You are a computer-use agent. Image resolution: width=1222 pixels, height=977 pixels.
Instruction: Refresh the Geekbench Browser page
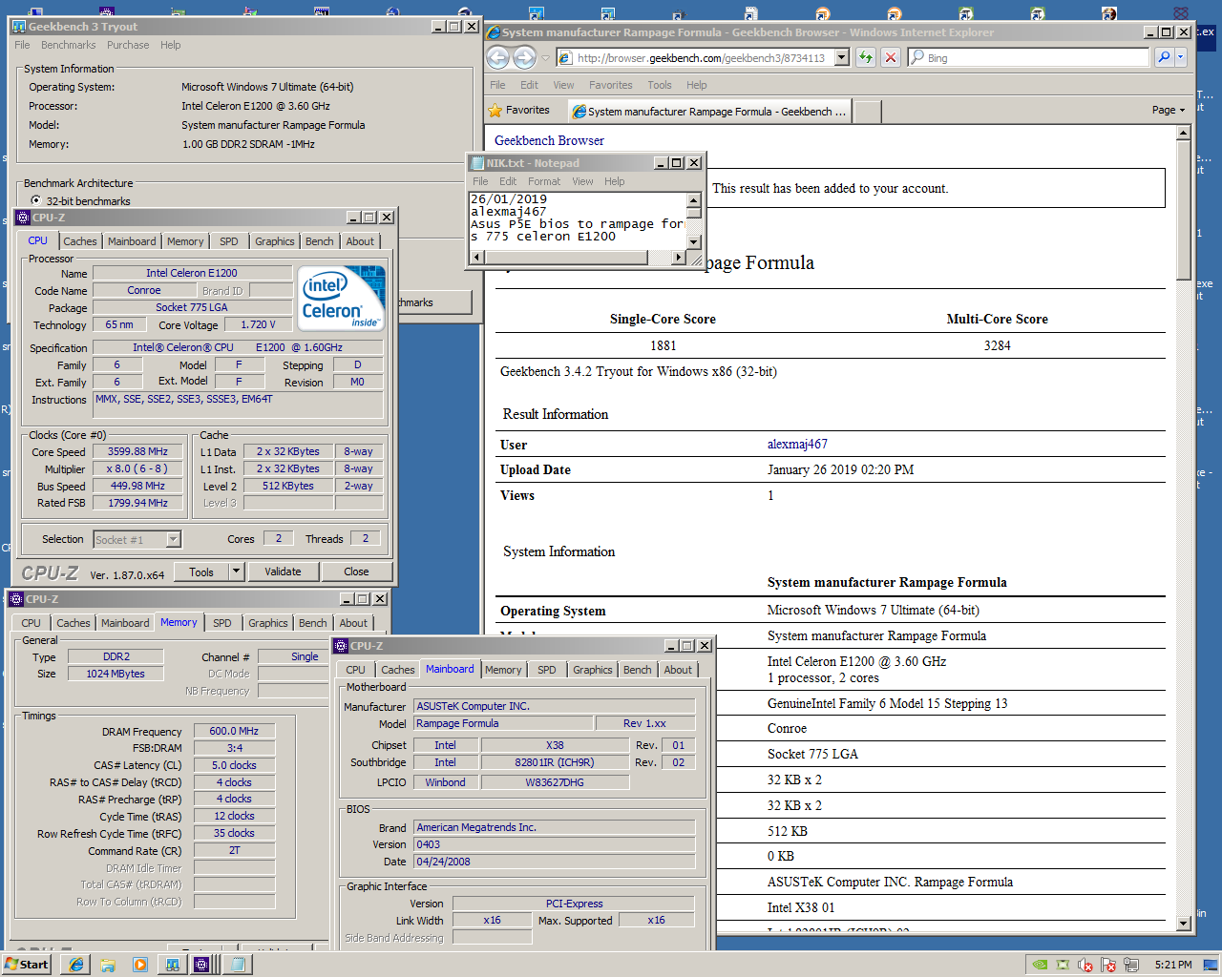(x=865, y=58)
